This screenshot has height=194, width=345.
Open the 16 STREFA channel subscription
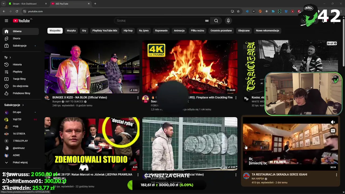click(x=20, y=134)
